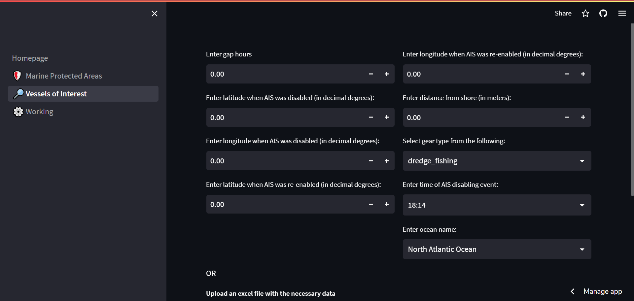This screenshot has width=634, height=301.
Task: Click the Vessels of Interest magnifier icon
Action: point(18,94)
